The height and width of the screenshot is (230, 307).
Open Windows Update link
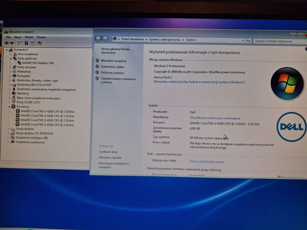point(110,158)
